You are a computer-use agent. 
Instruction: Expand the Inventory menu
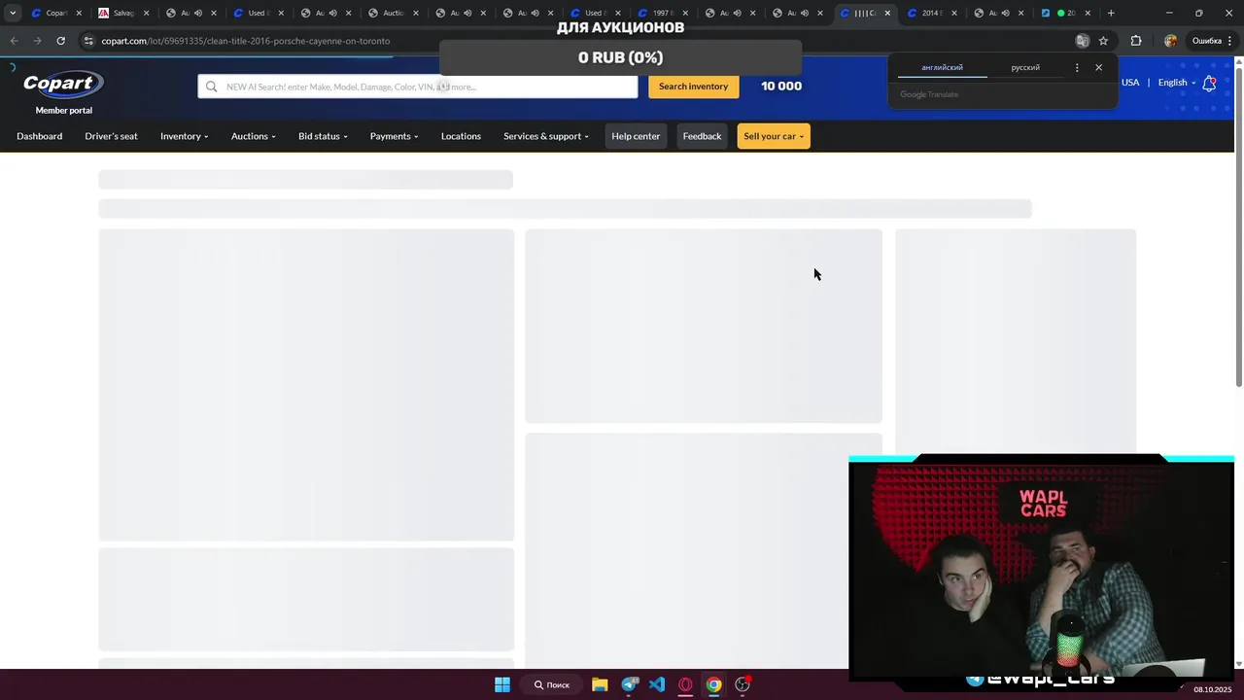coord(184,136)
